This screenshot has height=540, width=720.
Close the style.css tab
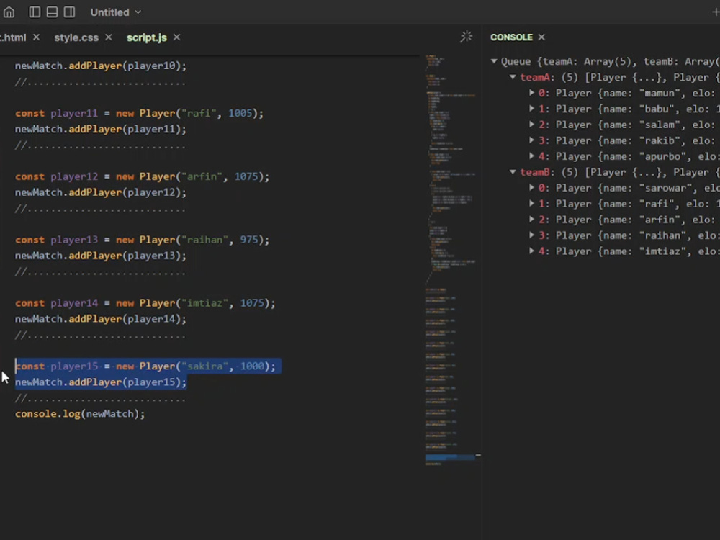[109, 37]
